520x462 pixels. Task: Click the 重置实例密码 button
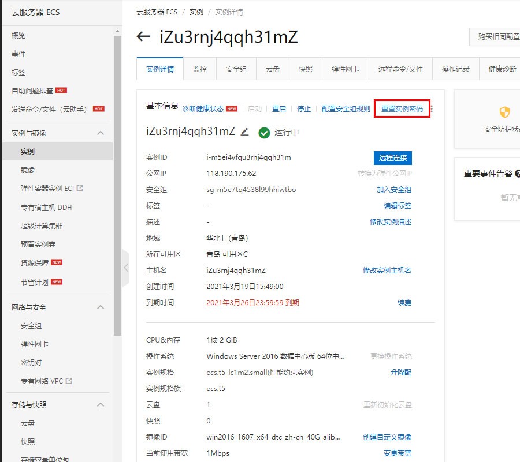click(403, 107)
